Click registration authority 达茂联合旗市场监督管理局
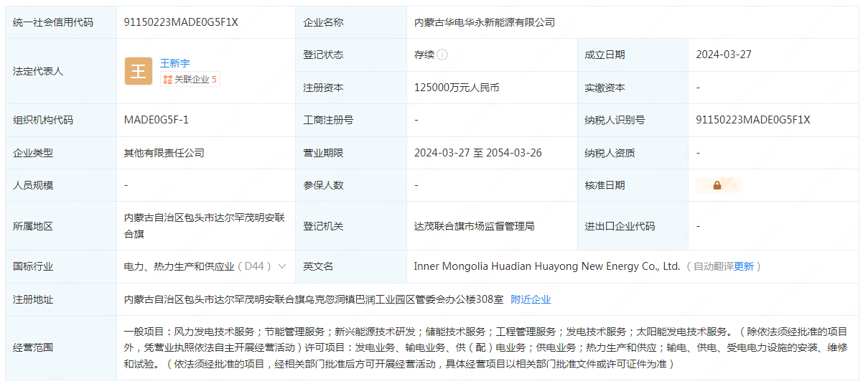This screenshot has height=384, width=863. 474,226
